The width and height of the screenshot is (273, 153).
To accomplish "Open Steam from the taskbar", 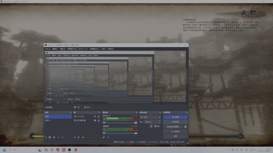I will pyautogui.click(x=58, y=150).
